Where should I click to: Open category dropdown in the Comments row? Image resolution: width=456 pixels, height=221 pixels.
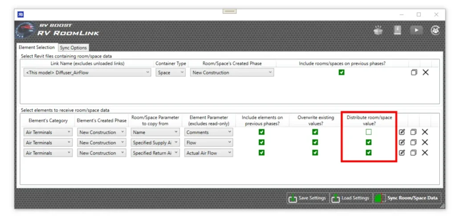click(48, 132)
